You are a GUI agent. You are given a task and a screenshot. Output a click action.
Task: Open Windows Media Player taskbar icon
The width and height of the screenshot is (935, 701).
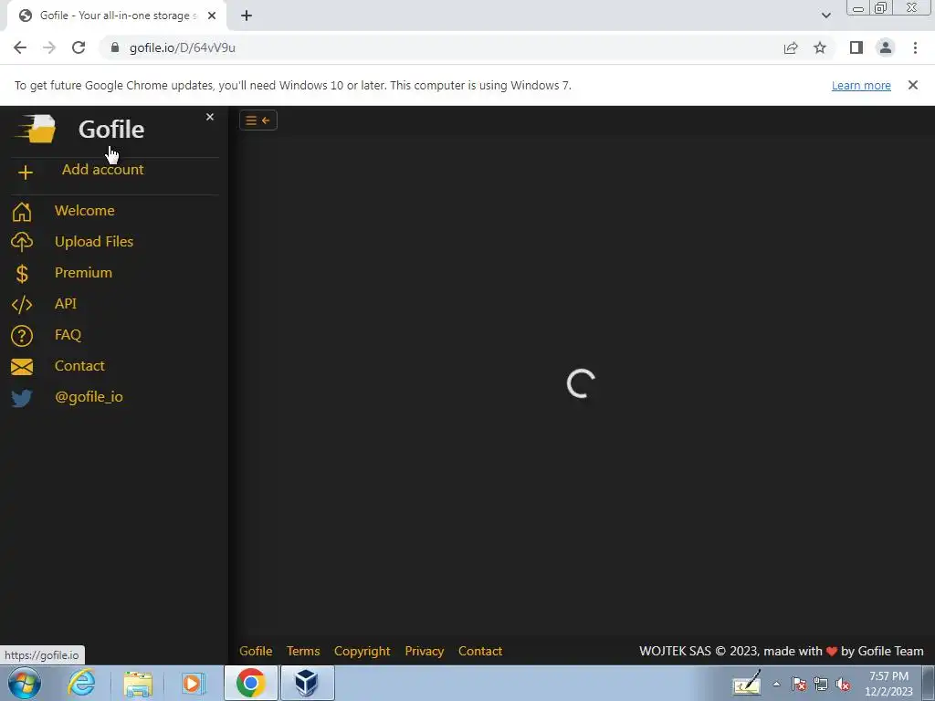tap(193, 684)
